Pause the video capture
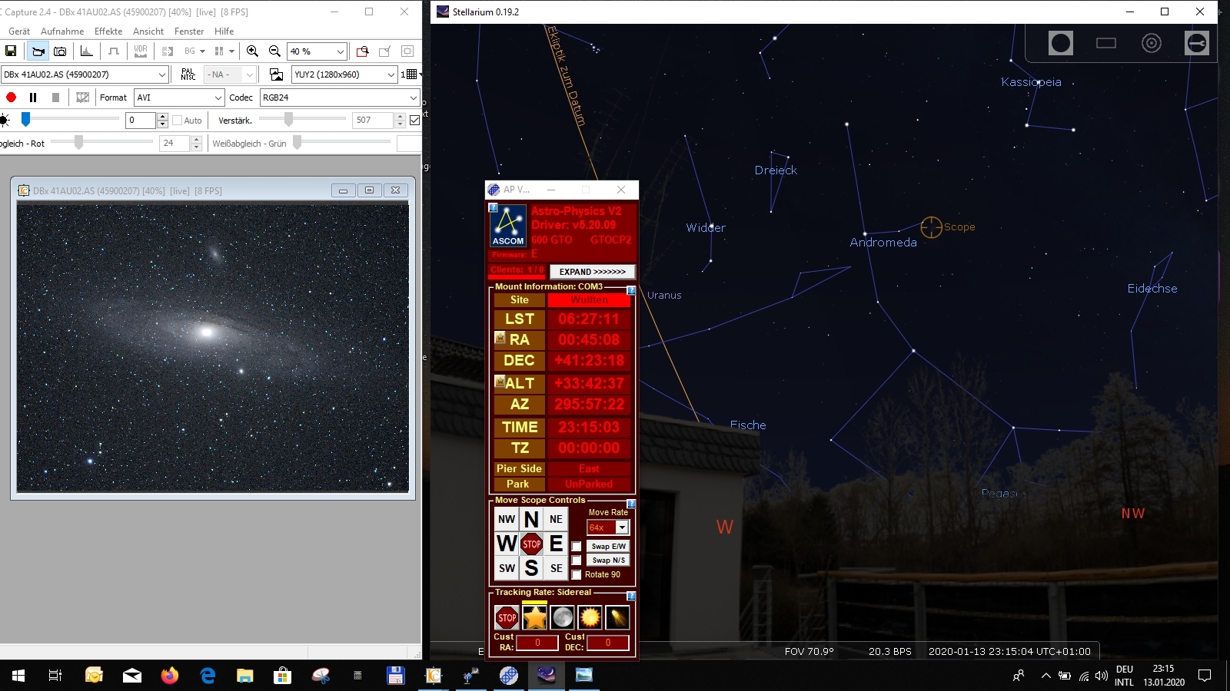Image resolution: width=1230 pixels, height=691 pixels. pos(33,98)
